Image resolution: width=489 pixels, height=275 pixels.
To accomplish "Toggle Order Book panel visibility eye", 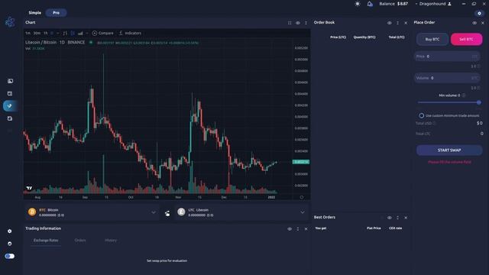I will coord(390,23).
